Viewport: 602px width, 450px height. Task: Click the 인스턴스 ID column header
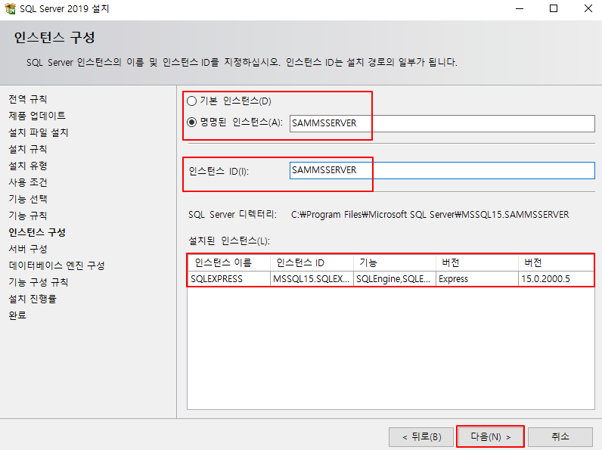pos(312,262)
